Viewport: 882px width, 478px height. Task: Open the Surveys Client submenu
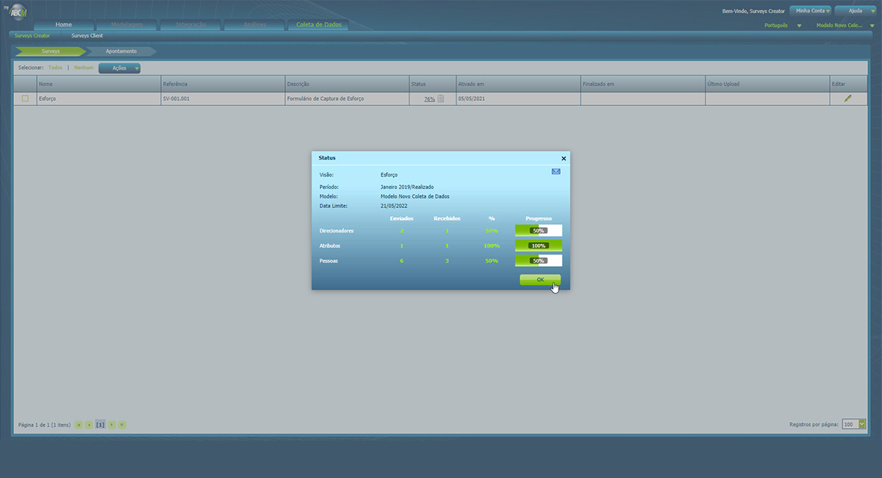pyautogui.click(x=87, y=35)
